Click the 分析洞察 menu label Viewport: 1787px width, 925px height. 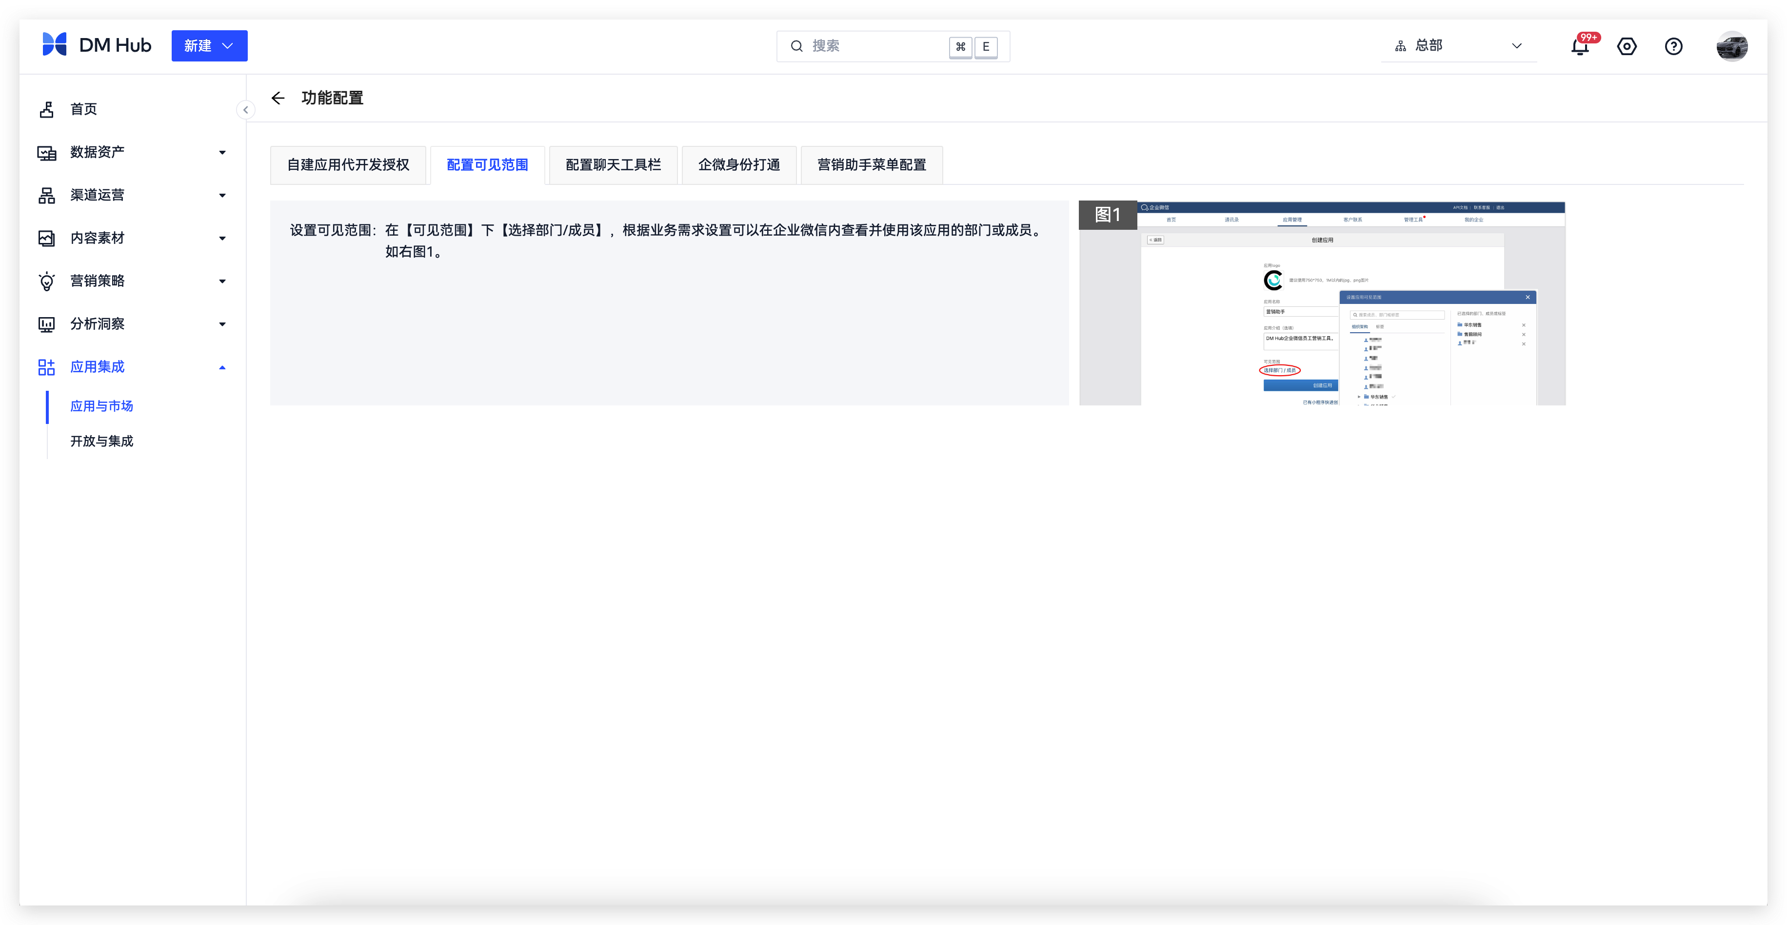(x=97, y=324)
